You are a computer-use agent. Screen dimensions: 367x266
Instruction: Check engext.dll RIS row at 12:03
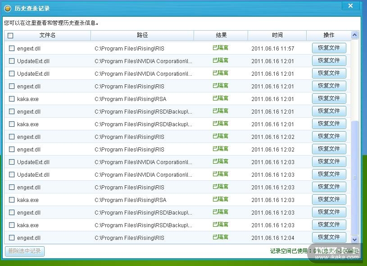tap(11, 187)
